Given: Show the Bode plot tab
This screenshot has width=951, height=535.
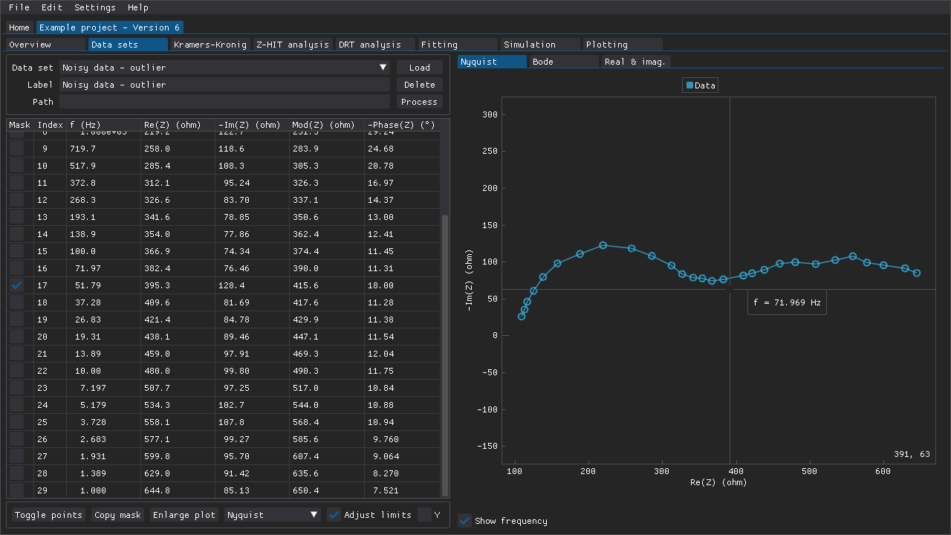Looking at the screenshot, I should pos(564,62).
